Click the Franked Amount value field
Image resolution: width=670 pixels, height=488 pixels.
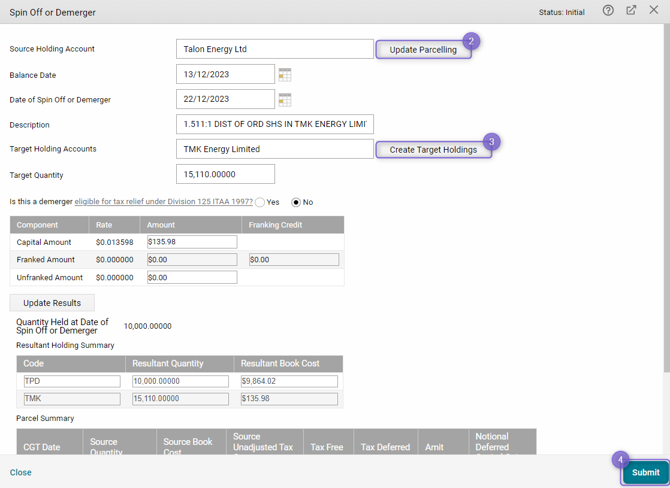pos(192,260)
